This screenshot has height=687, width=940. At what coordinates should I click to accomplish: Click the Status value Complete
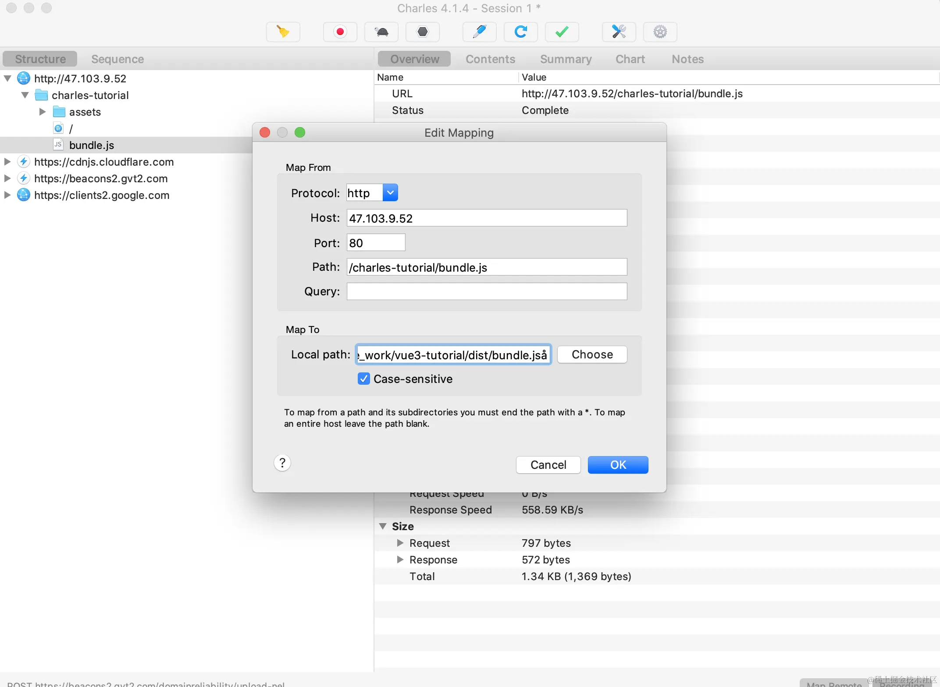tap(545, 110)
